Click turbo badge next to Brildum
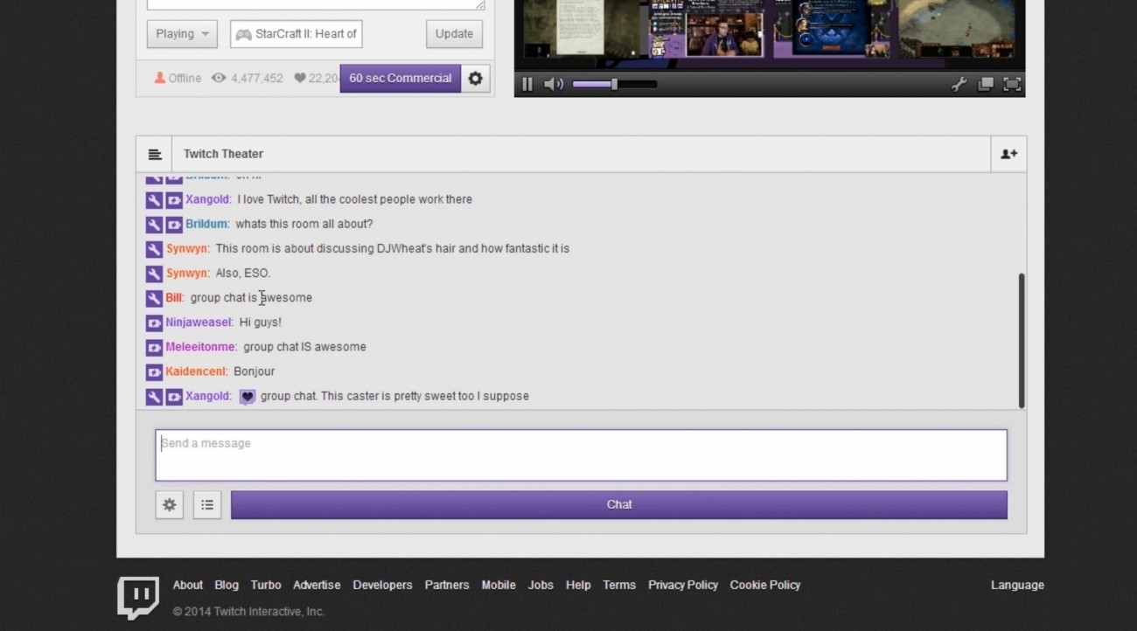Screen dimensions: 1137x631 (174, 225)
